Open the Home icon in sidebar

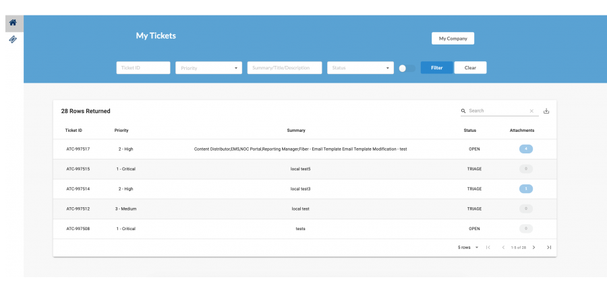tap(12, 23)
